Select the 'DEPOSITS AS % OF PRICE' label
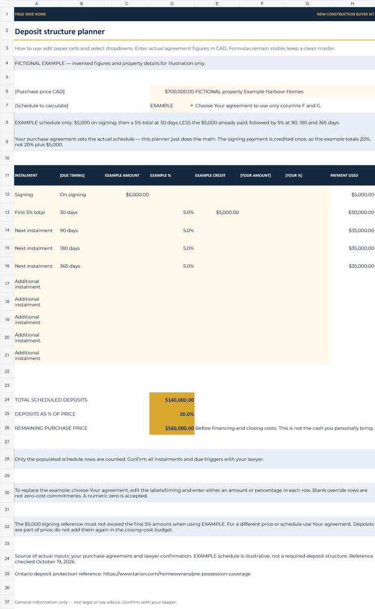 [45, 414]
